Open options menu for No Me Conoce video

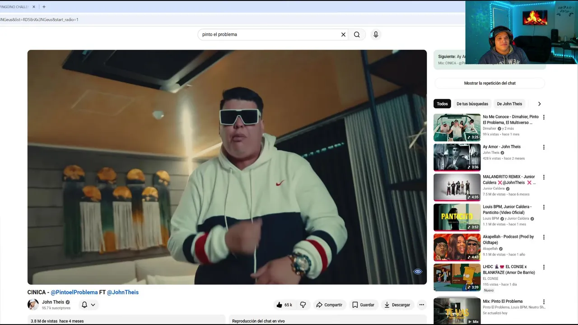[x=544, y=117]
